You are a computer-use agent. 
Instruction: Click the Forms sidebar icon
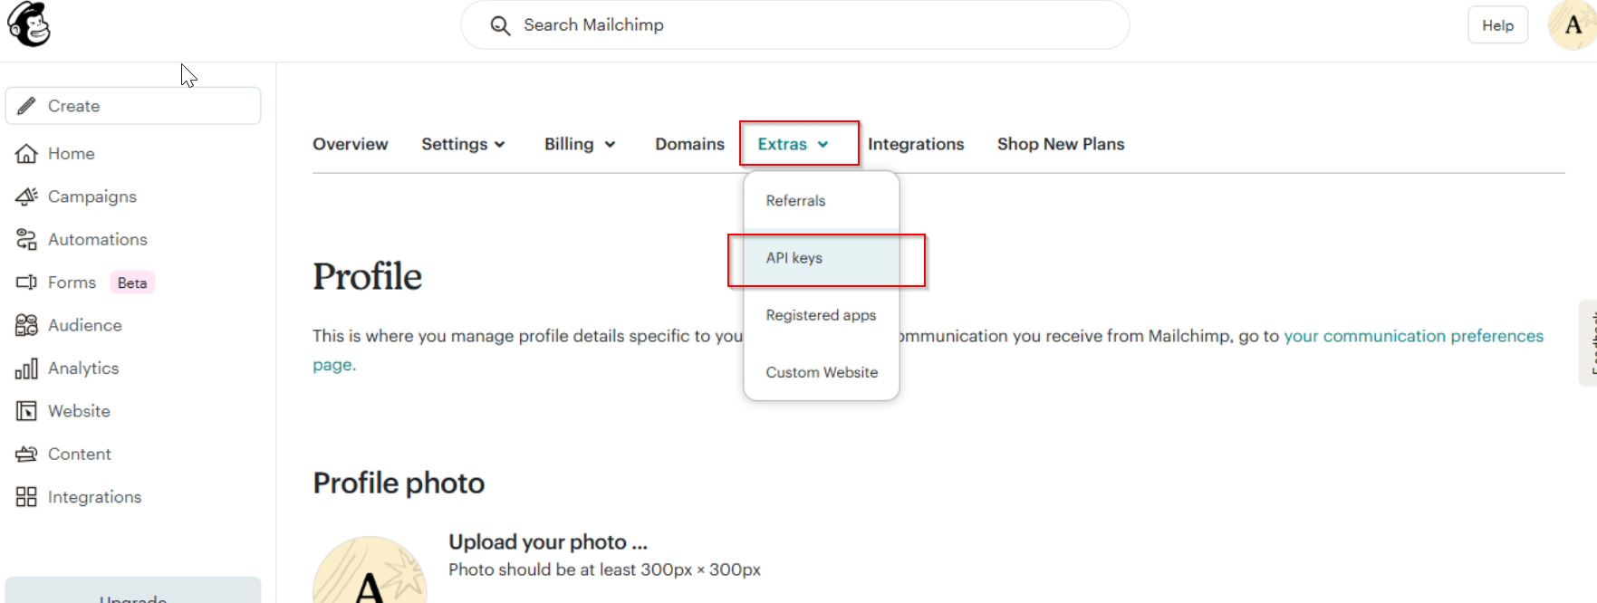(x=26, y=282)
